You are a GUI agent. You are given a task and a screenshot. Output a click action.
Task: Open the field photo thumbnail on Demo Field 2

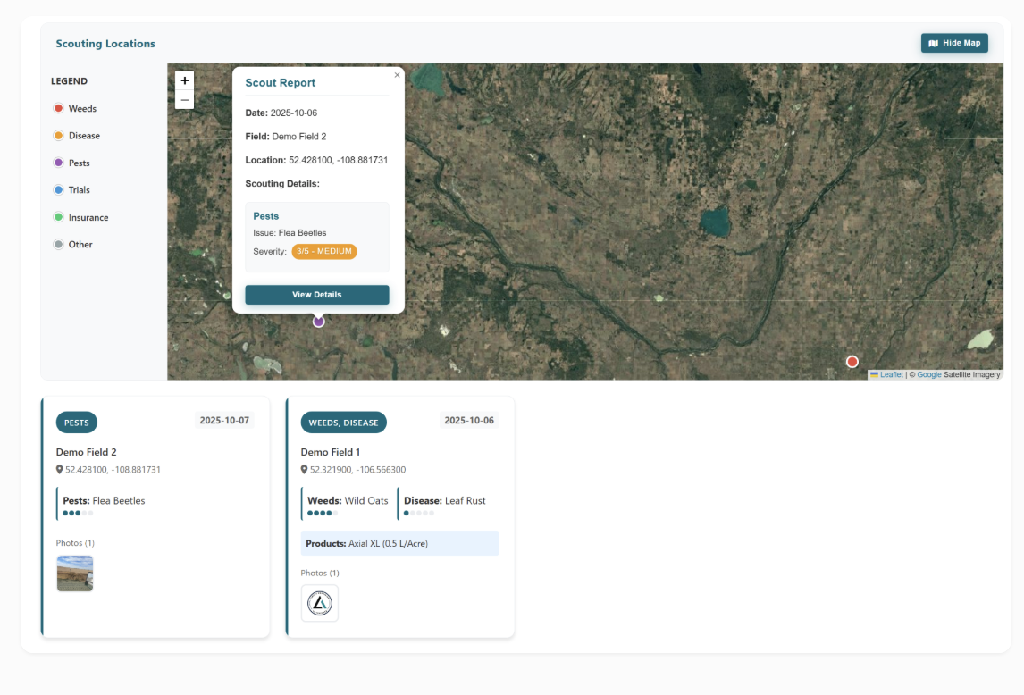(75, 574)
